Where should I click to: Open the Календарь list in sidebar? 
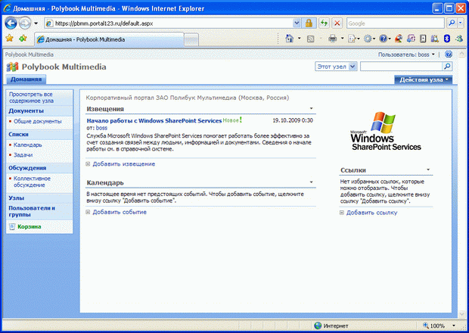tap(27, 145)
